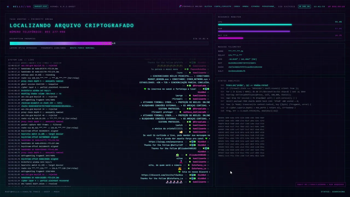Click the HELLS//OS logo icon
Viewport: 350px width, 197px height.
[8, 6]
